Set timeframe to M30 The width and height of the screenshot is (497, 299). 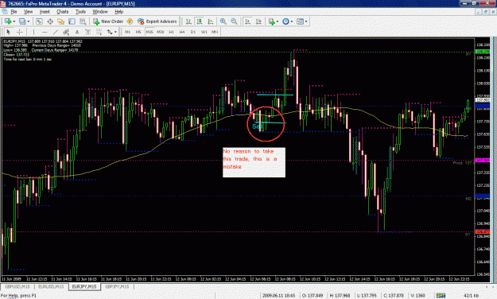[161, 32]
